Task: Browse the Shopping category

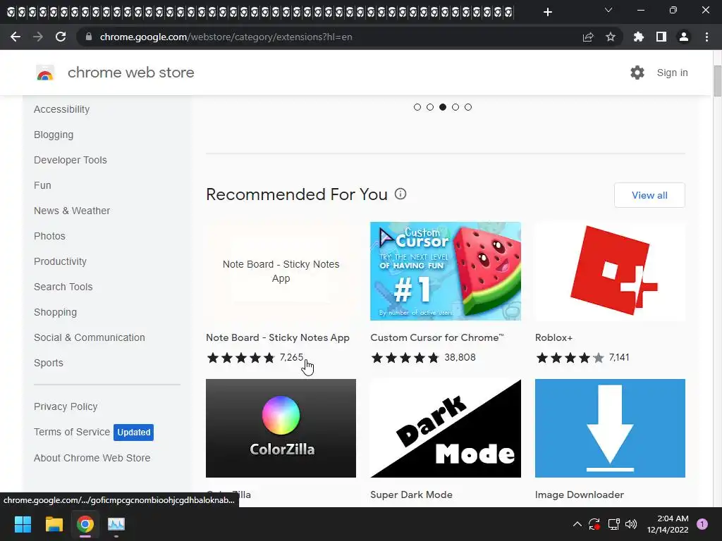Action: pyautogui.click(x=55, y=312)
